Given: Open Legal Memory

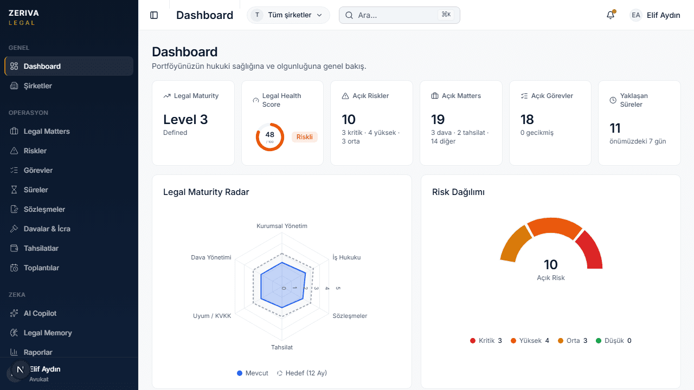Looking at the screenshot, I should click(69, 333).
